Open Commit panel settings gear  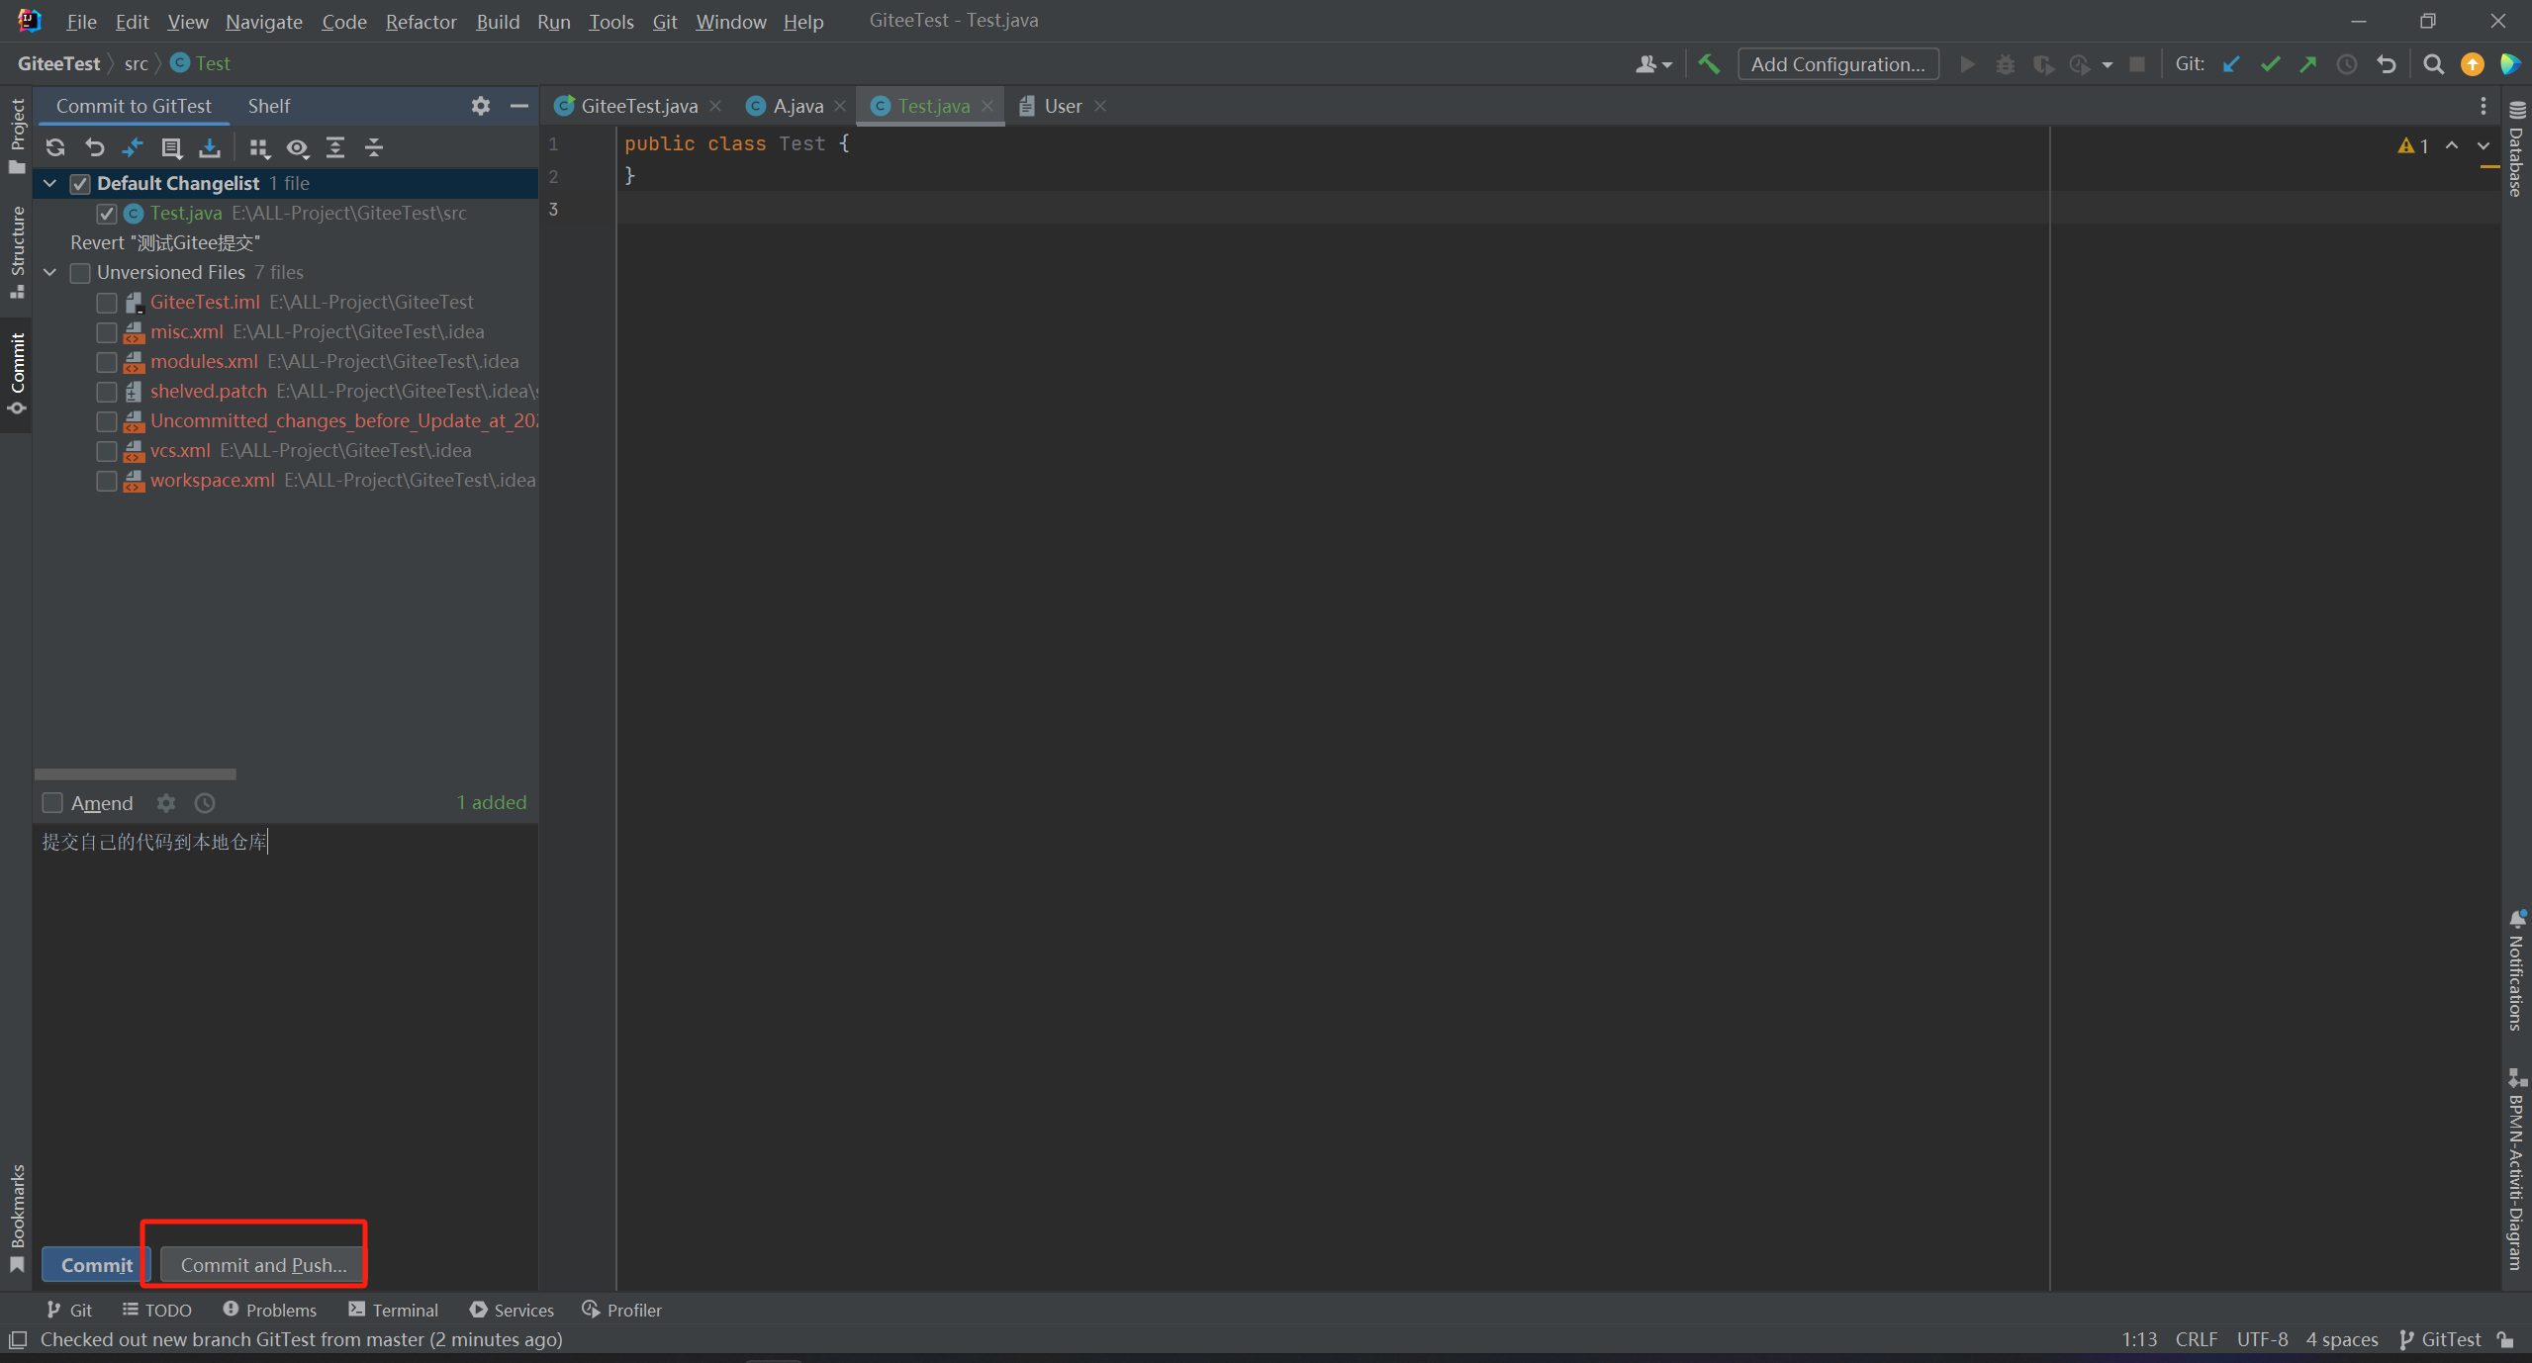click(481, 106)
